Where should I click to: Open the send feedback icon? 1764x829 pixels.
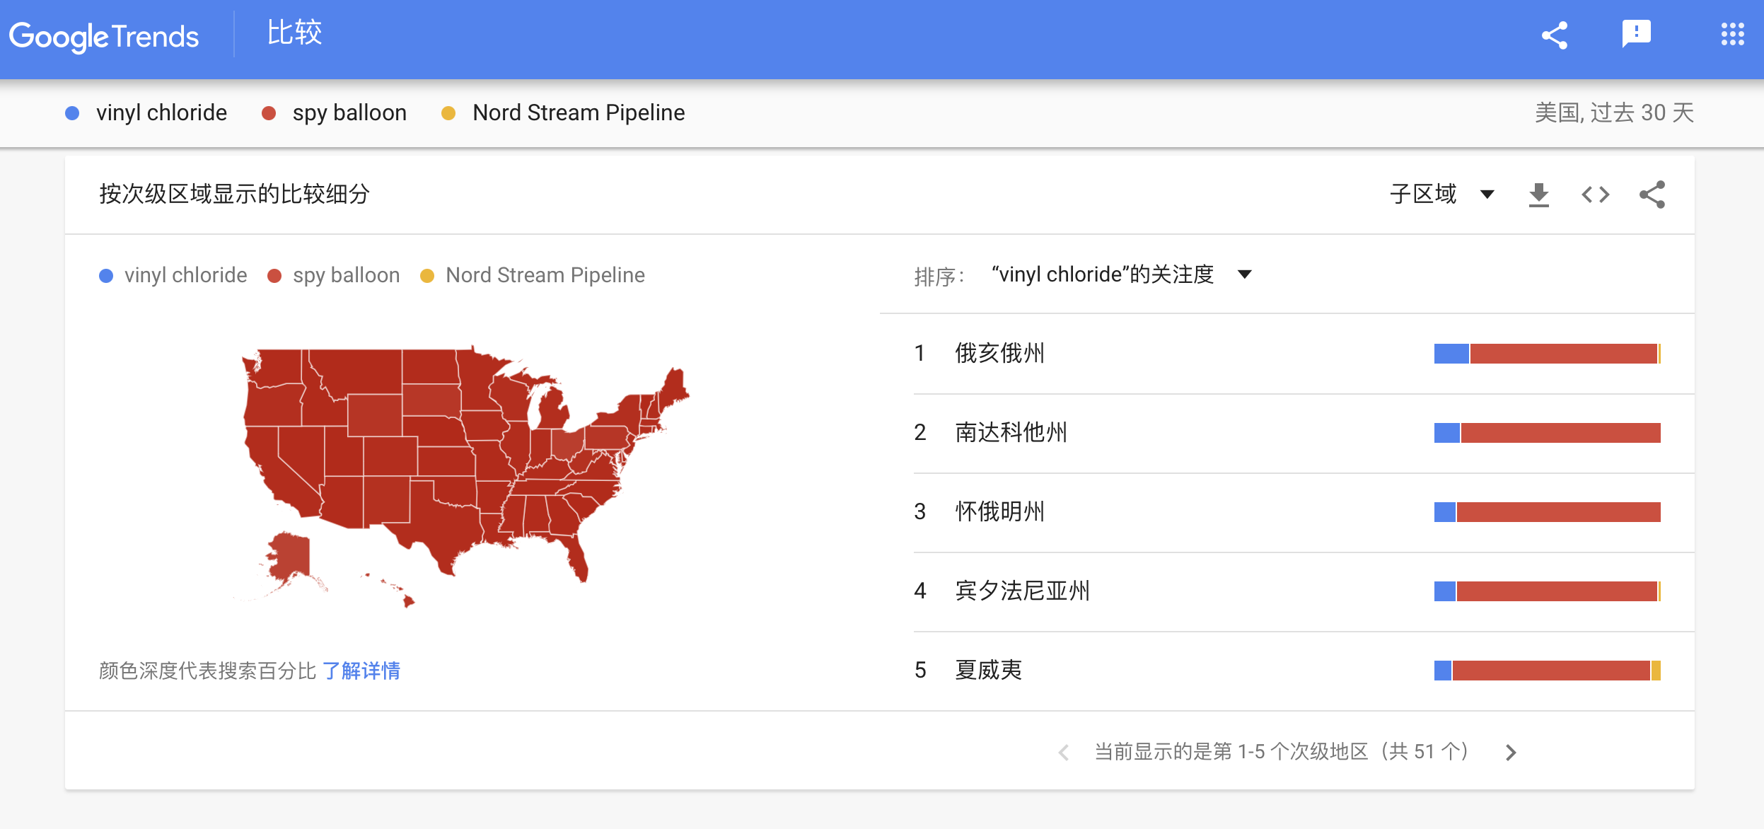pyautogui.click(x=1635, y=34)
